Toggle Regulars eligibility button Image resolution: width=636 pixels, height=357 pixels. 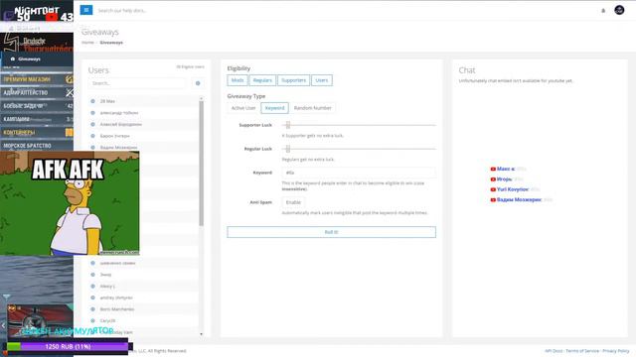pyautogui.click(x=262, y=80)
